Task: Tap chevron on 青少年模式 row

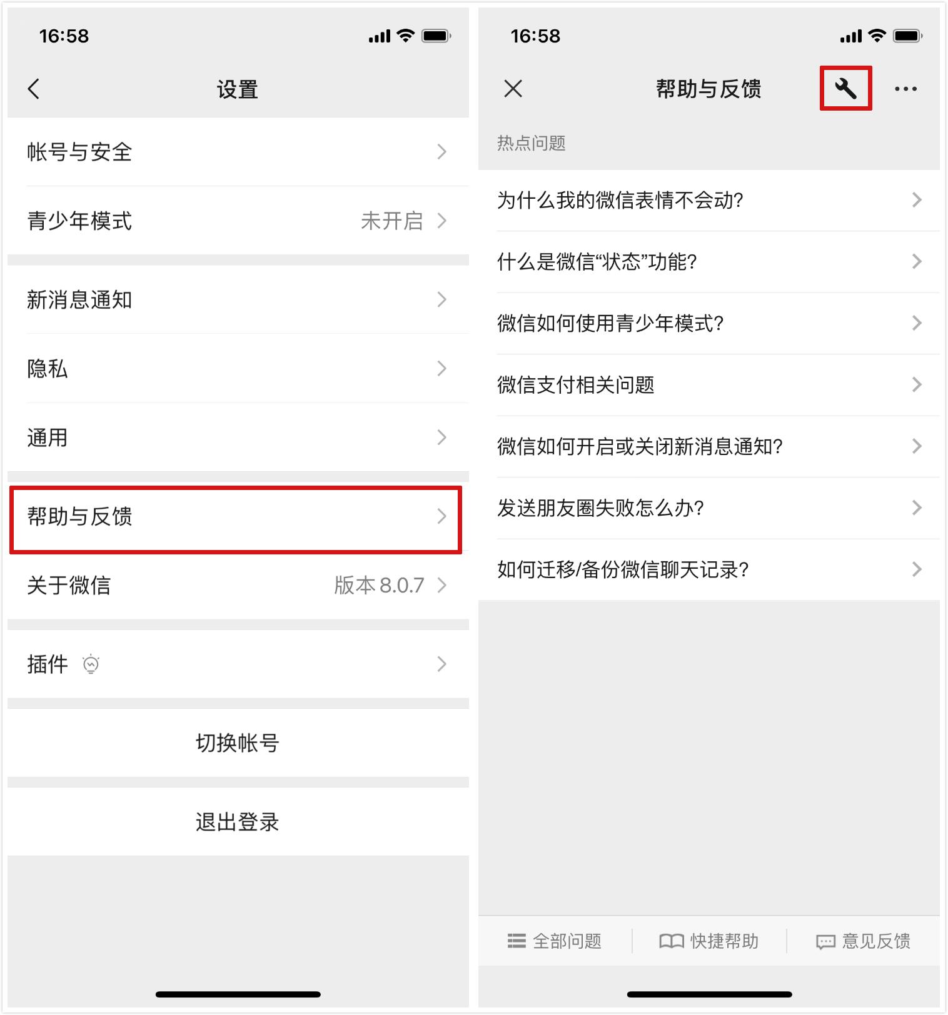Action: [442, 221]
